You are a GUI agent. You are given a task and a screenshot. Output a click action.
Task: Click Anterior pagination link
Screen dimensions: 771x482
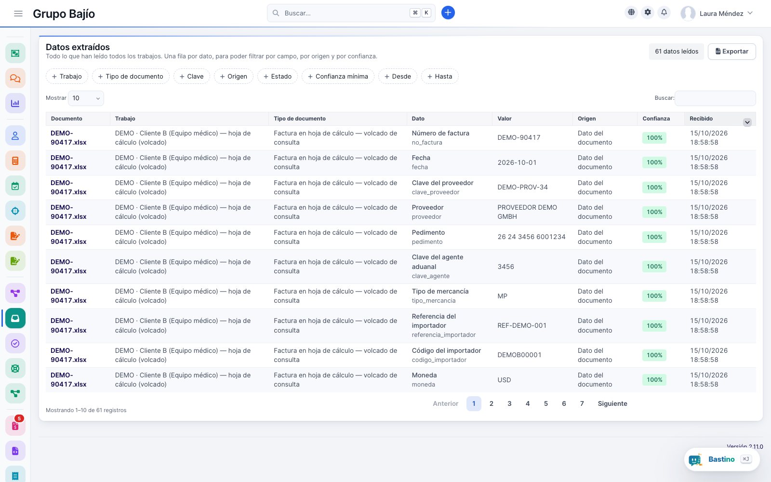click(x=446, y=404)
